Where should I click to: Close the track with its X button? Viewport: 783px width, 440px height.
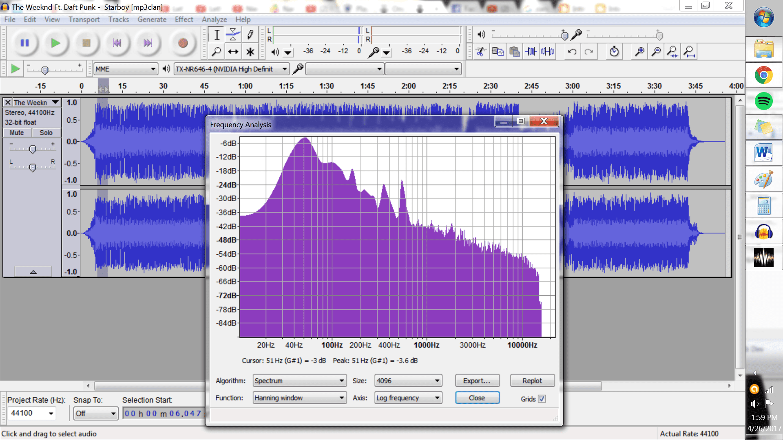pyautogui.click(x=8, y=103)
